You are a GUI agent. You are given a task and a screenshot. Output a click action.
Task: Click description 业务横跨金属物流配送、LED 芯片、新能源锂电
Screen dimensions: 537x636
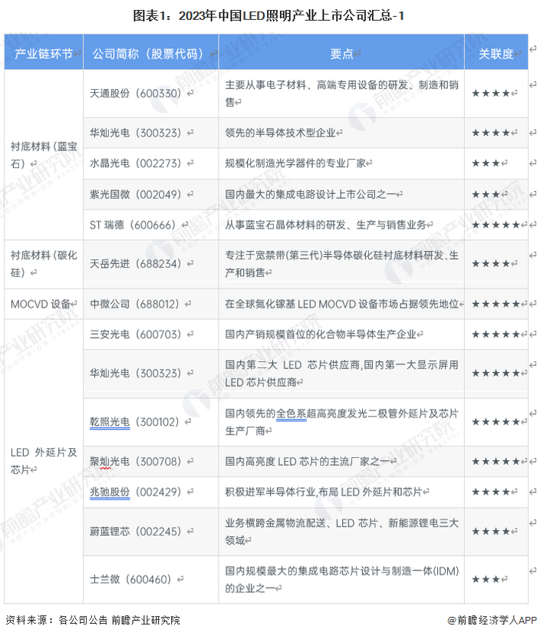tap(341, 532)
